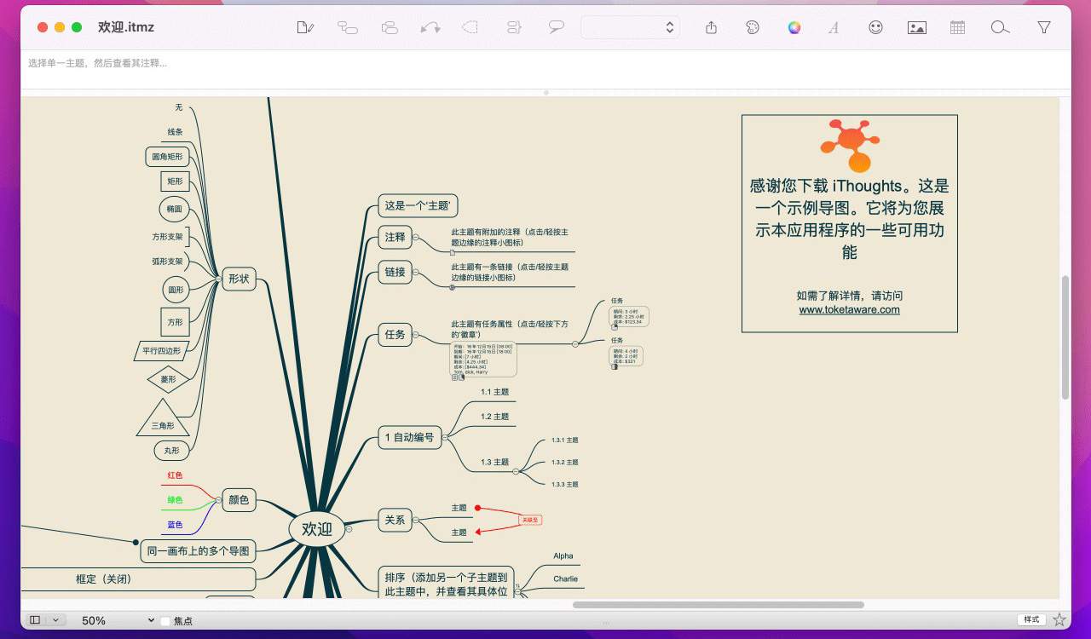Select the 形状 topic node
The width and height of the screenshot is (1091, 639).
pos(239,279)
